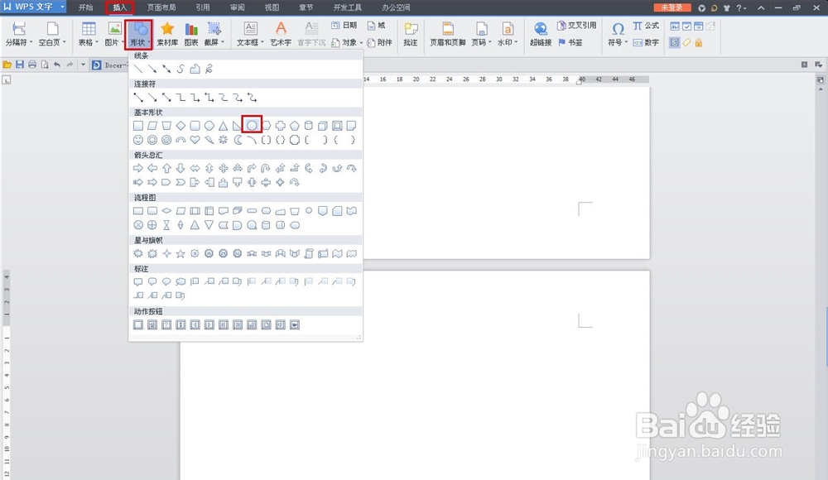Choose the crescent moon shape
The height and width of the screenshot is (480, 828).
coord(238,140)
